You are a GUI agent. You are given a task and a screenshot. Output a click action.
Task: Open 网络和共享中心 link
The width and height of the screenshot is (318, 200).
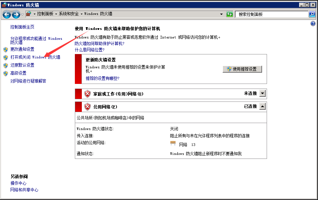coord(24,190)
